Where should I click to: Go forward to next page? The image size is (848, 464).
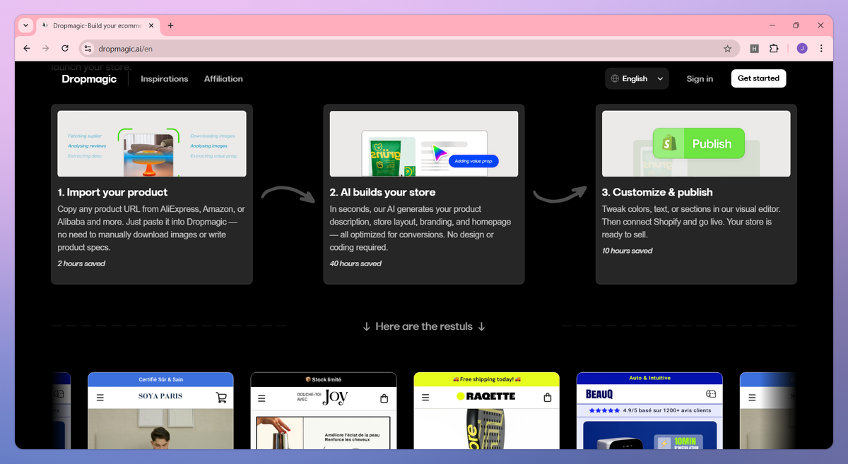[x=46, y=49]
